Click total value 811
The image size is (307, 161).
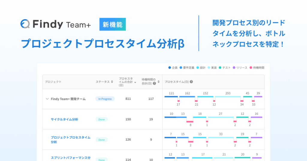[x=128, y=99]
